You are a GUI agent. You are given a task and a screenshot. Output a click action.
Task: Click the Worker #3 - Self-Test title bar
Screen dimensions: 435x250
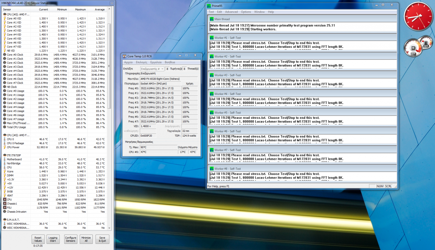click(x=303, y=75)
